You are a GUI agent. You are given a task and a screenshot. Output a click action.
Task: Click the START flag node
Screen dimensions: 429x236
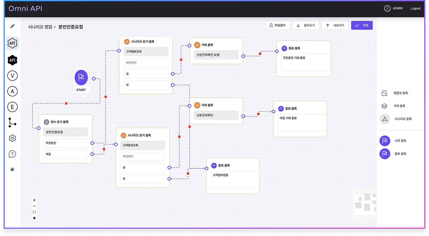click(81, 77)
